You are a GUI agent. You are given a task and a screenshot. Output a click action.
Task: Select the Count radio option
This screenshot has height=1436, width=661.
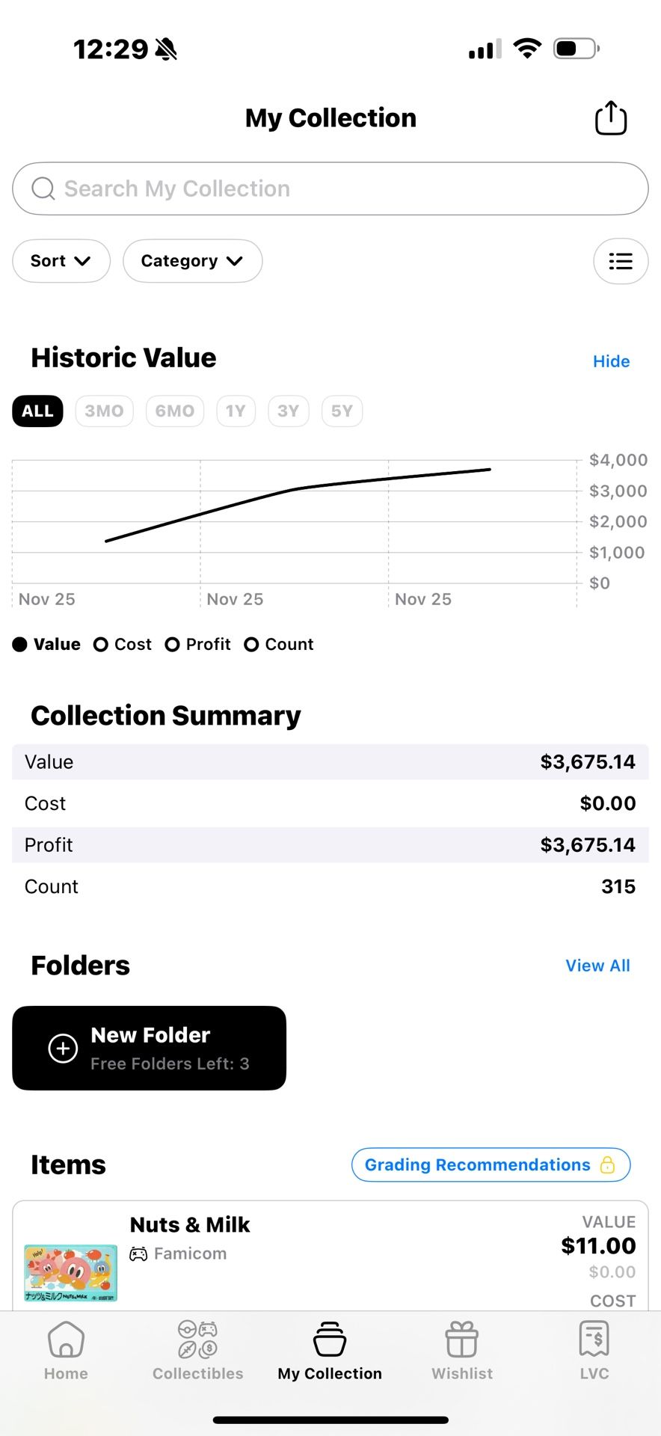pyautogui.click(x=252, y=645)
